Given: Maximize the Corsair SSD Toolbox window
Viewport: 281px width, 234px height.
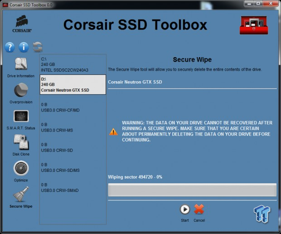Looking at the screenshot, I should coord(258,4).
